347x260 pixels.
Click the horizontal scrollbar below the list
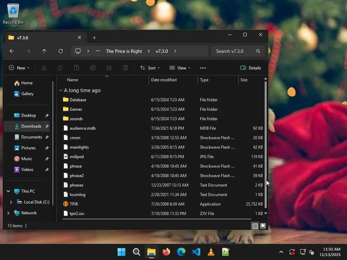[x=157, y=219]
